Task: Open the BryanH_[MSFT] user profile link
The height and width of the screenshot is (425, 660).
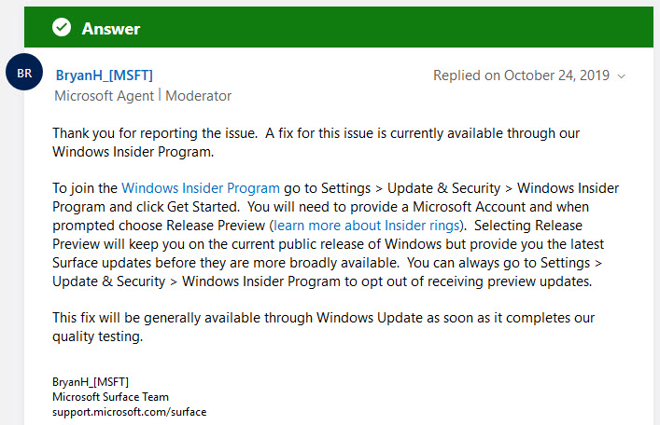Action: [103, 75]
